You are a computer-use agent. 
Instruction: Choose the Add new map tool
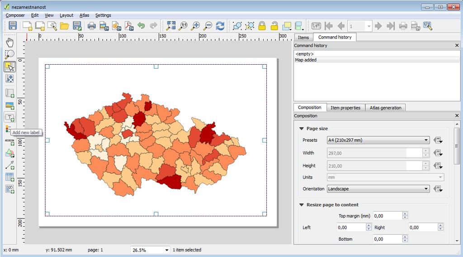10,93
